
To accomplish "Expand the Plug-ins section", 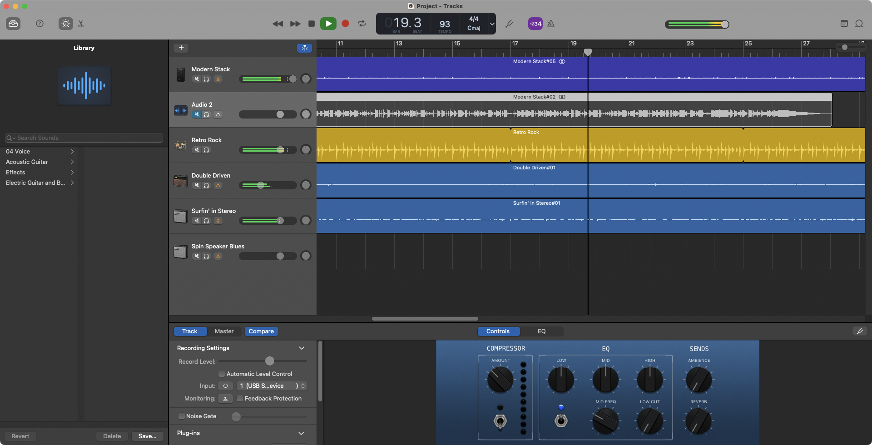I will (x=302, y=433).
